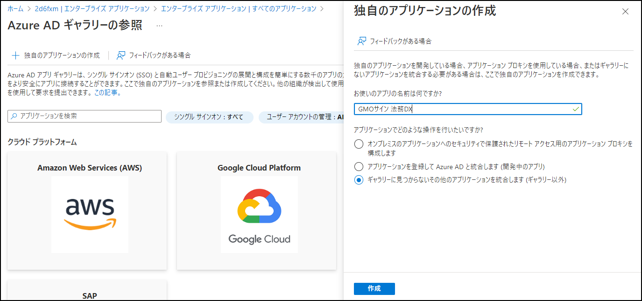Select the register application with Azure AD radio

click(x=359, y=166)
